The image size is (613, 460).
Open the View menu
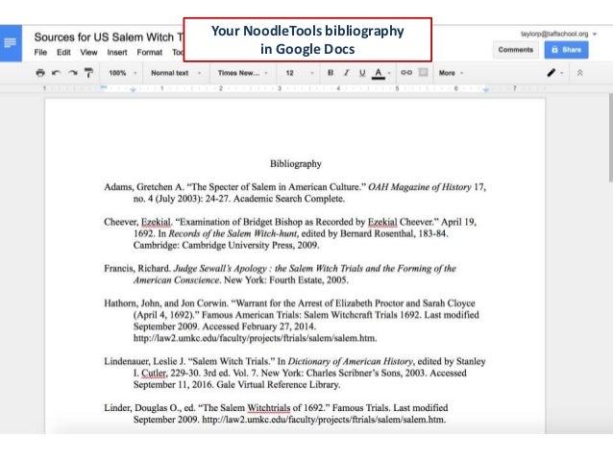point(89,51)
